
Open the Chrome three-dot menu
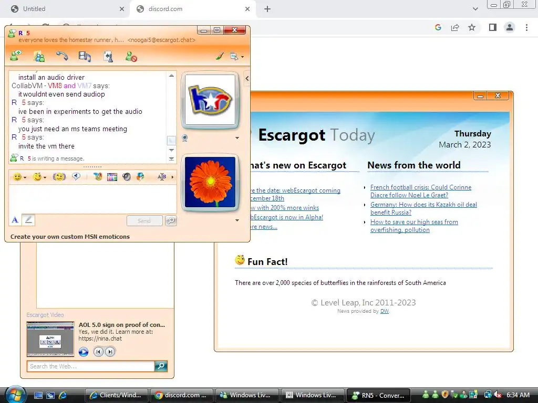[526, 27]
